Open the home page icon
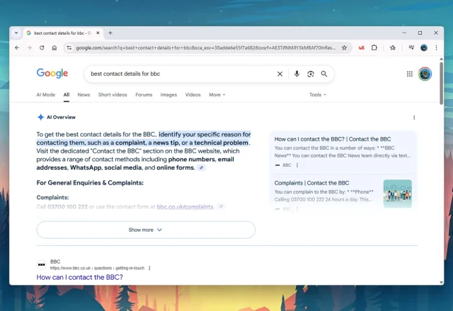 pyautogui.click(x=55, y=48)
